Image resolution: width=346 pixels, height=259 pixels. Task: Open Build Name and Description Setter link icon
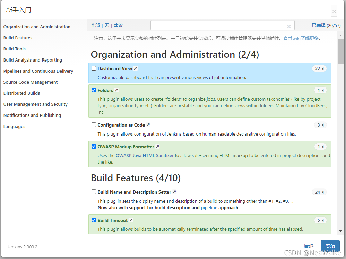[174, 192]
